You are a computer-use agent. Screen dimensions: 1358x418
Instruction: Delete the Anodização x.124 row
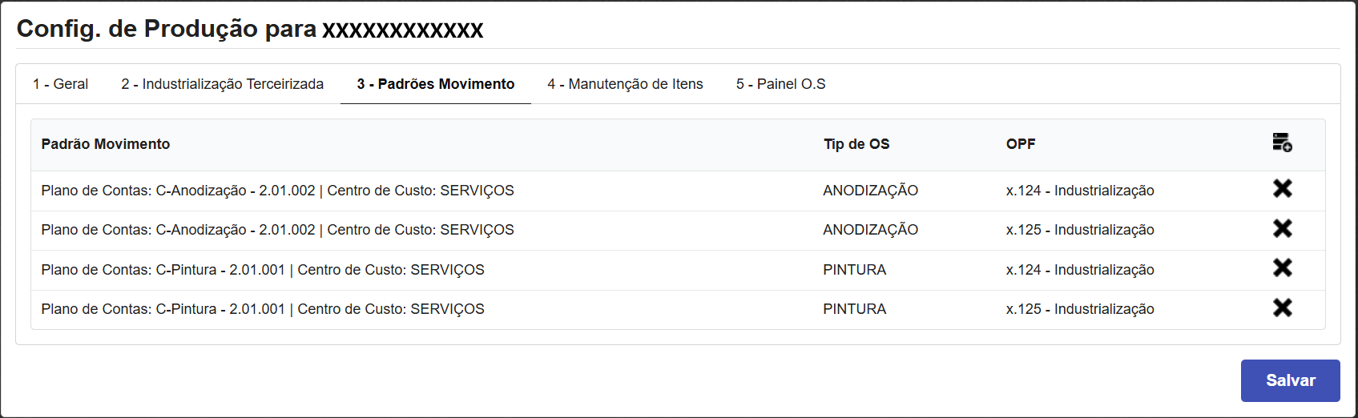(x=1282, y=189)
